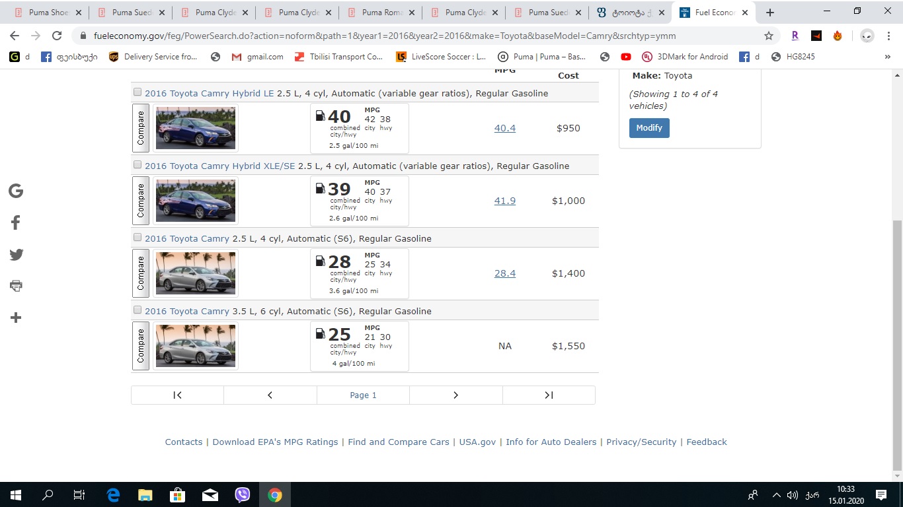Switch to the Puma Shoe tab

pyautogui.click(x=48, y=13)
